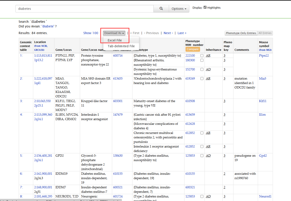The width and height of the screenshot is (291, 201).
Task: Open the Options dropdown
Action: click(x=179, y=9)
